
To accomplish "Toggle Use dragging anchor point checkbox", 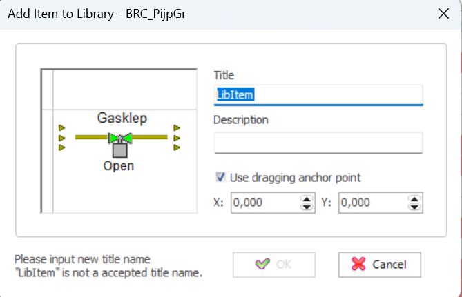I will click(220, 177).
